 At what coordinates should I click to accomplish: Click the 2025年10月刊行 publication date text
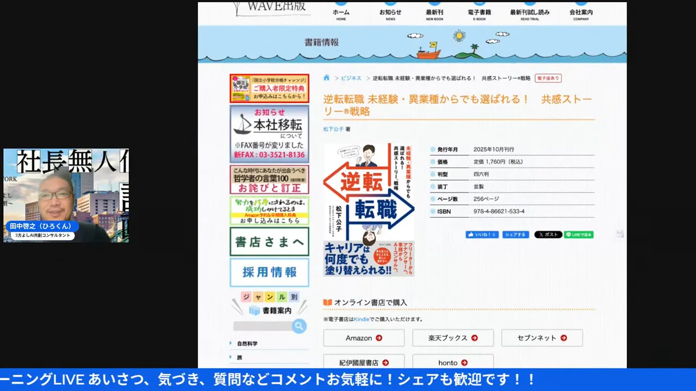pos(494,149)
